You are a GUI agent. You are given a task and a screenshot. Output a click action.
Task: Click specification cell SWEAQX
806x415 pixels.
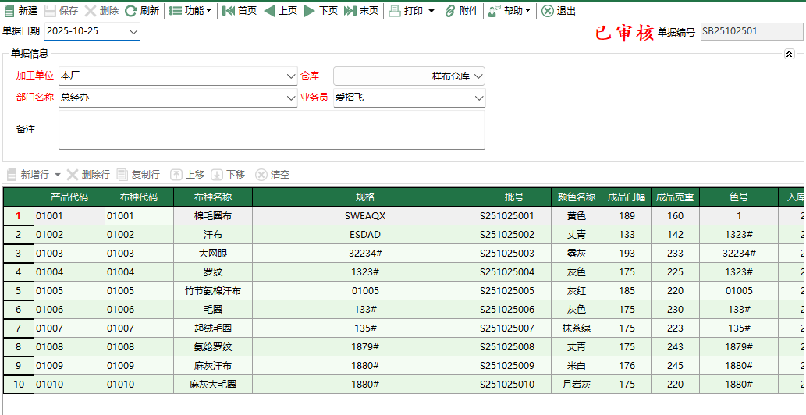(x=365, y=216)
